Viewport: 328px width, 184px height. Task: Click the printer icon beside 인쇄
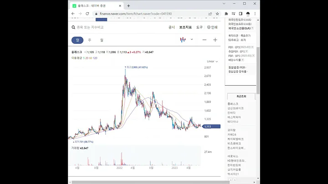point(209,27)
